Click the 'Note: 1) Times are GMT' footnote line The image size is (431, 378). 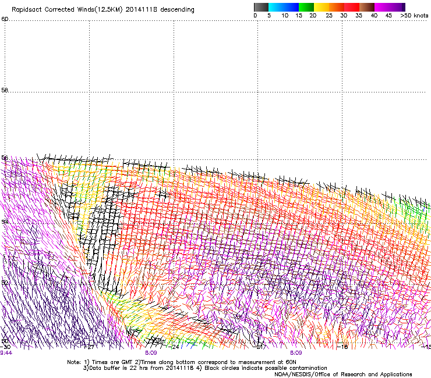coord(181,362)
